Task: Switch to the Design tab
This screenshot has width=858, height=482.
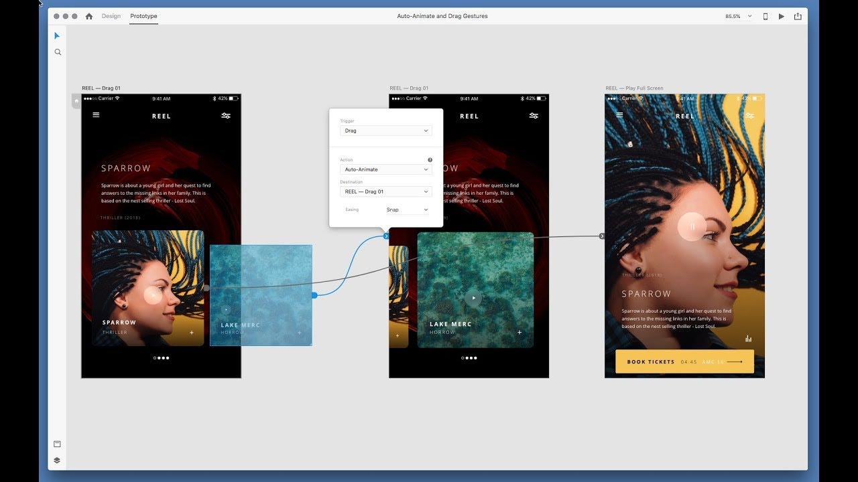Action: tap(111, 16)
